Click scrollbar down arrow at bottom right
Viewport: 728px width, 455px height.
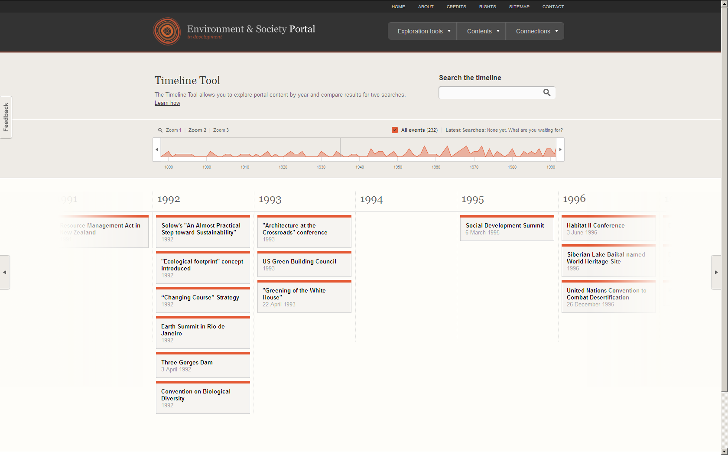(x=725, y=452)
